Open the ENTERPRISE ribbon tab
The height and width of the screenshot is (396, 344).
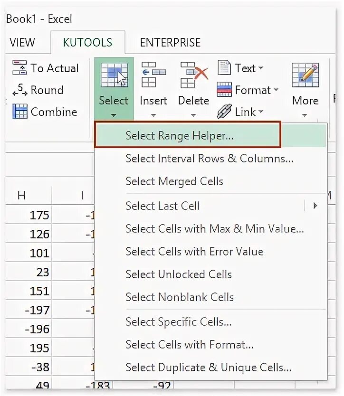coord(170,43)
